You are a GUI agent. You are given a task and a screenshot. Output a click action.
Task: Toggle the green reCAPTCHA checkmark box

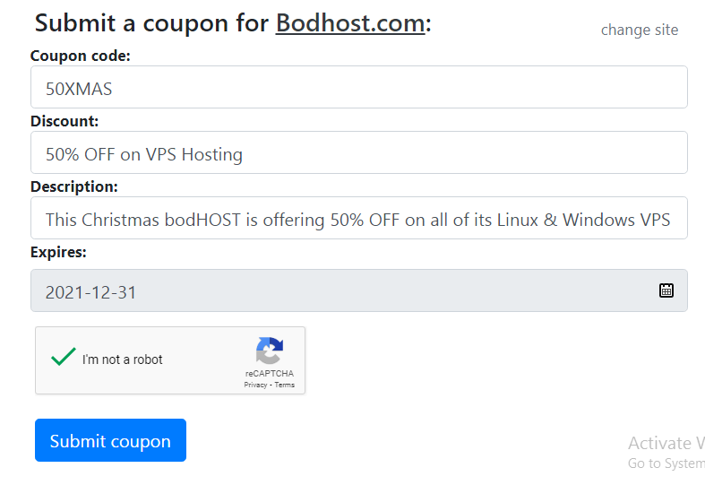(x=64, y=357)
